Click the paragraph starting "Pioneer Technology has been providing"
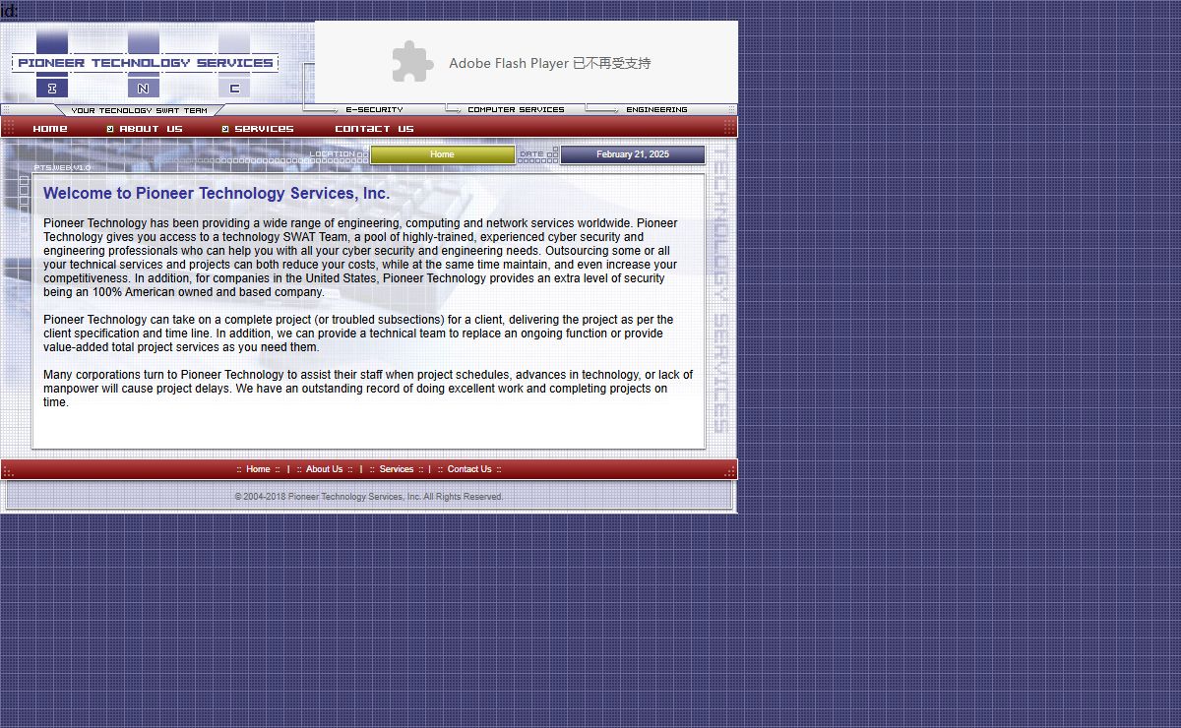The height and width of the screenshot is (728, 1181). [x=360, y=258]
